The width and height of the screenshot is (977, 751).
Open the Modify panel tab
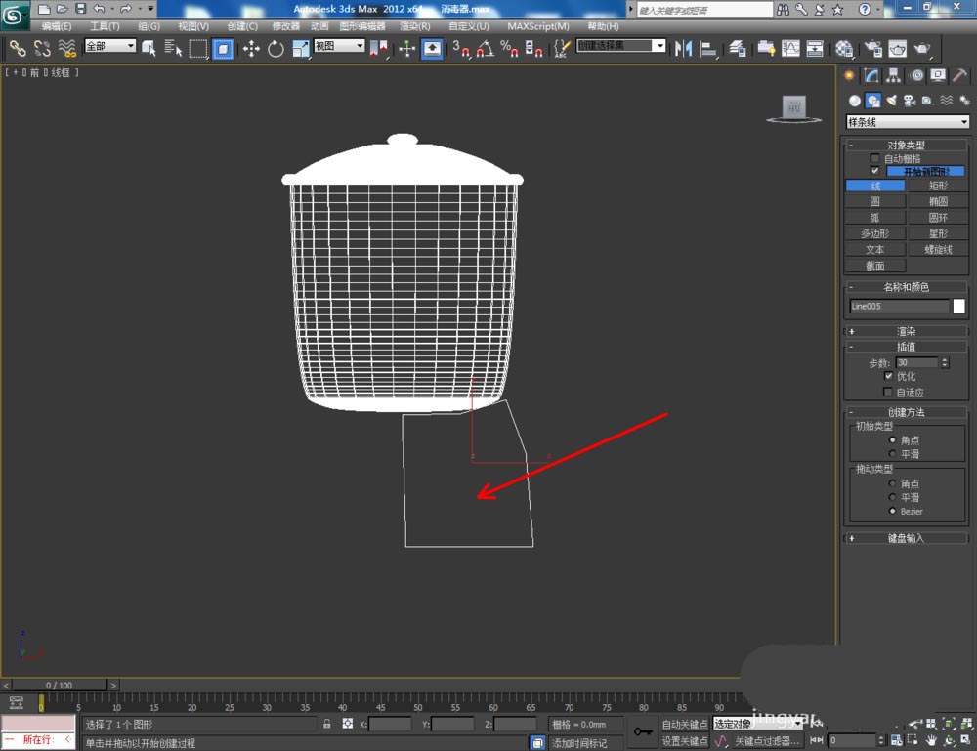point(871,76)
